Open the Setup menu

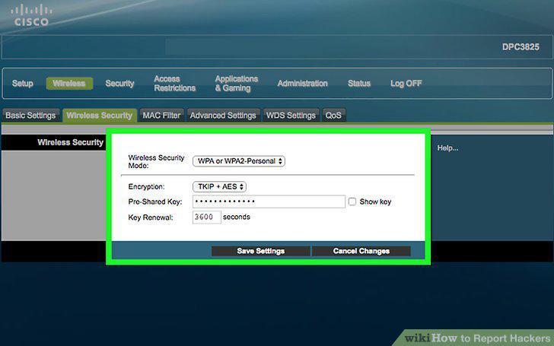pyautogui.click(x=23, y=84)
